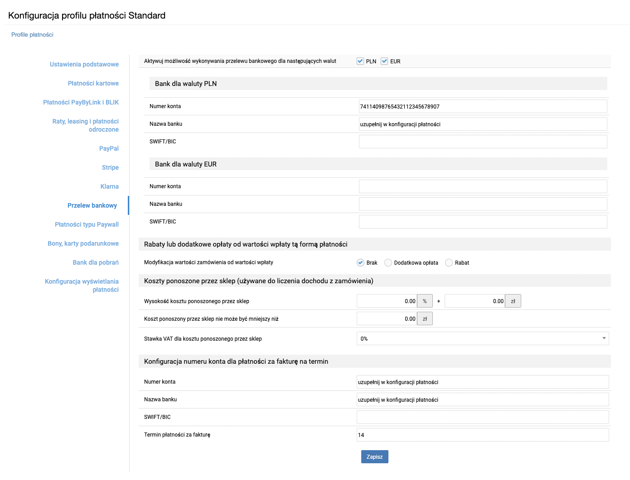Click the Bank dla waluty PLN heading
This screenshot has height=480, width=630.
(186, 84)
